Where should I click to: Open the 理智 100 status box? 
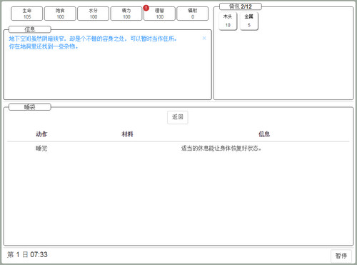(159, 14)
